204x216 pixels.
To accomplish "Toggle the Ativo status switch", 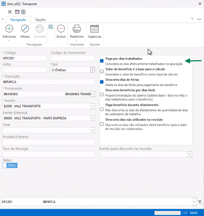I will 10,165.
